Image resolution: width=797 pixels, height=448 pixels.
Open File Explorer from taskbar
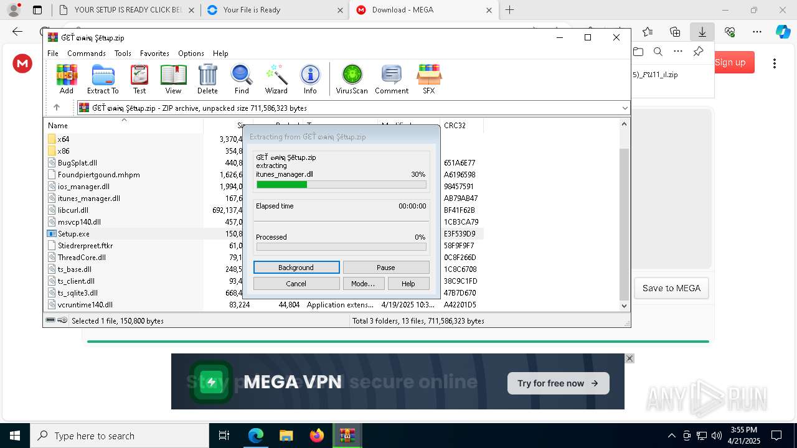286,436
